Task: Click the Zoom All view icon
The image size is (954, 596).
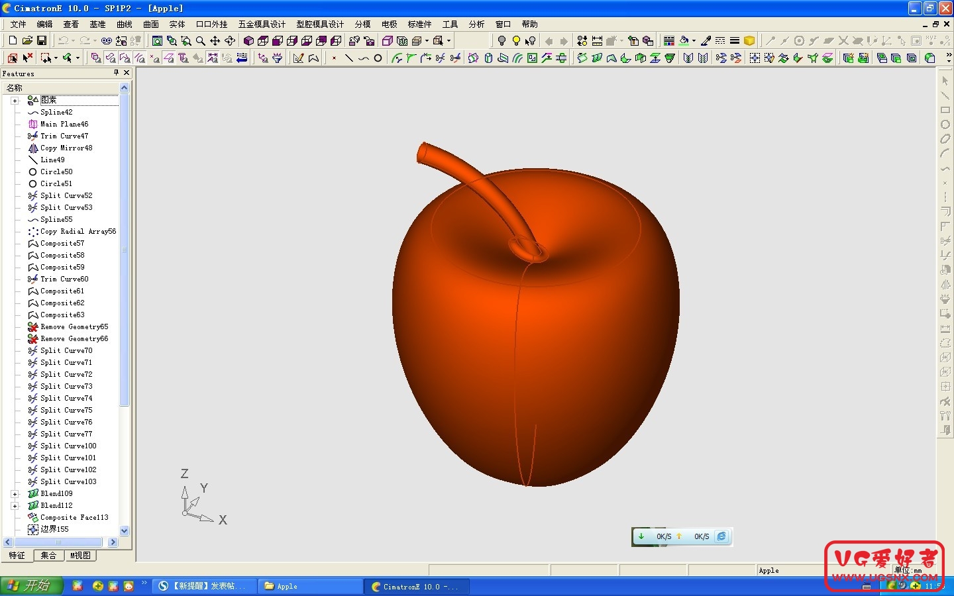Action: 157,41
